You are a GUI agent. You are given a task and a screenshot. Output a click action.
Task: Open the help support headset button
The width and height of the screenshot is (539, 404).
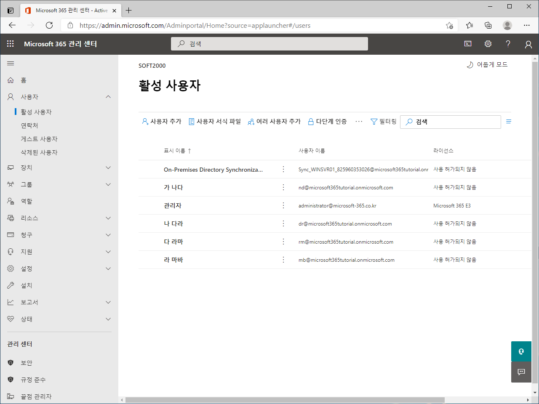point(521,351)
